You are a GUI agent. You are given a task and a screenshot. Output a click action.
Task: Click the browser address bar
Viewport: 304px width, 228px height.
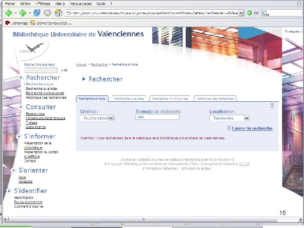click(x=152, y=13)
